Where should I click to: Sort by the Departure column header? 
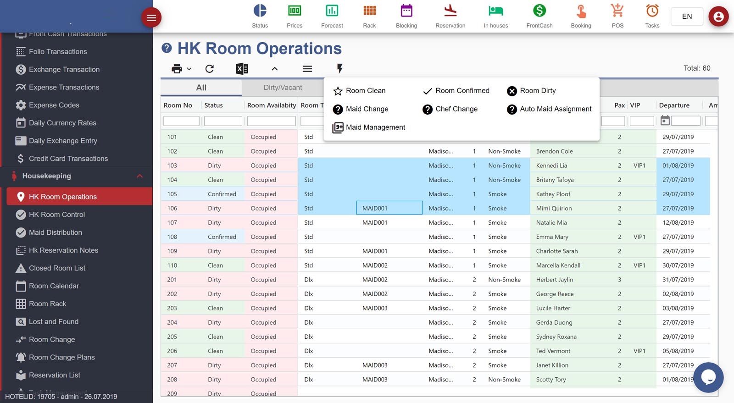click(x=674, y=105)
